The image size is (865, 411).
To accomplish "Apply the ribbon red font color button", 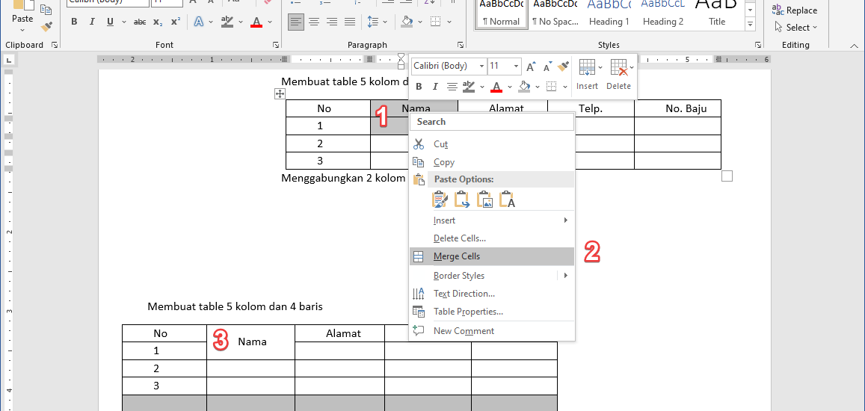I will tap(256, 22).
